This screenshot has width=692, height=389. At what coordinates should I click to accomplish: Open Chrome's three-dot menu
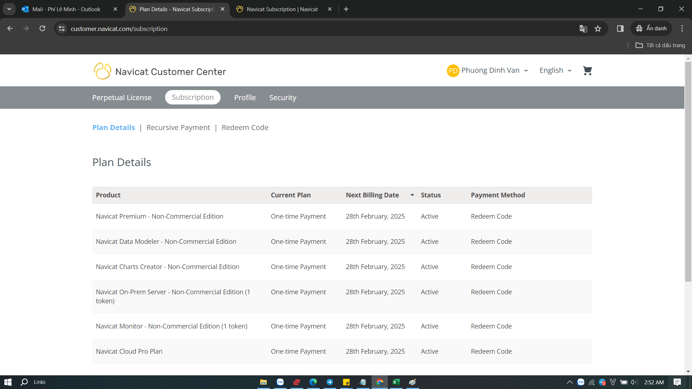[x=682, y=28]
